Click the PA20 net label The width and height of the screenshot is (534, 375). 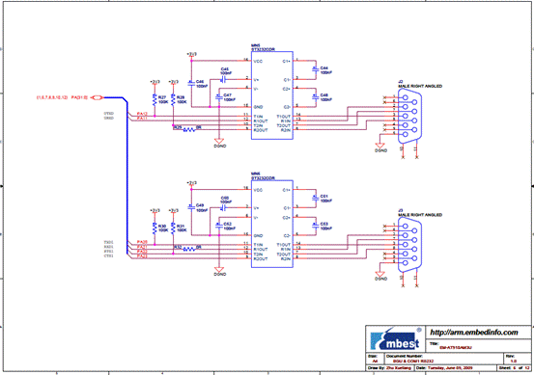coord(142,242)
